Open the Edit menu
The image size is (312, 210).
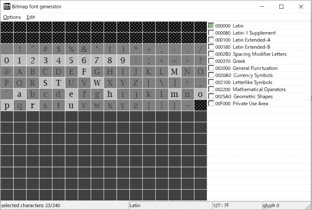pyautogui.click(x=31, y=17)
